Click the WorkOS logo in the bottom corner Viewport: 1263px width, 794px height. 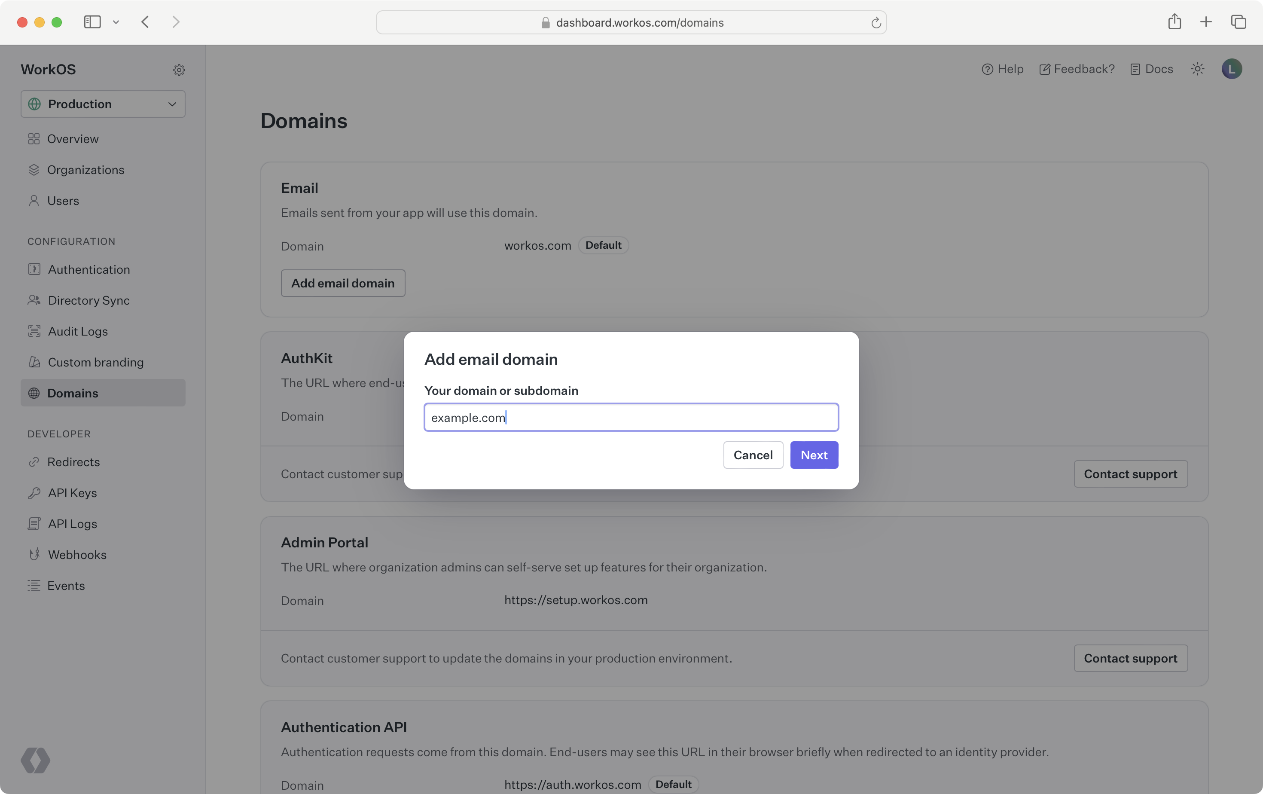click(35, 760)
